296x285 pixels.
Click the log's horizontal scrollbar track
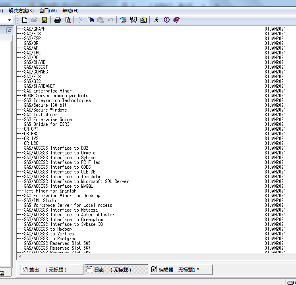coord(159,256)
